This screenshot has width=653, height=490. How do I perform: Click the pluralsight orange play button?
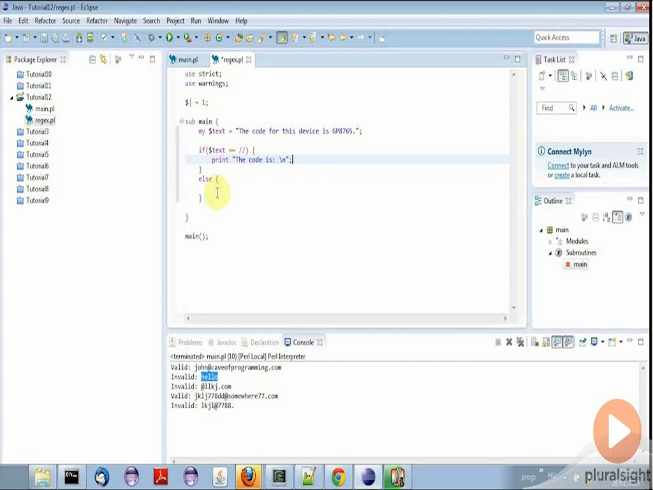pyautogui.click(x=617, y=431)
